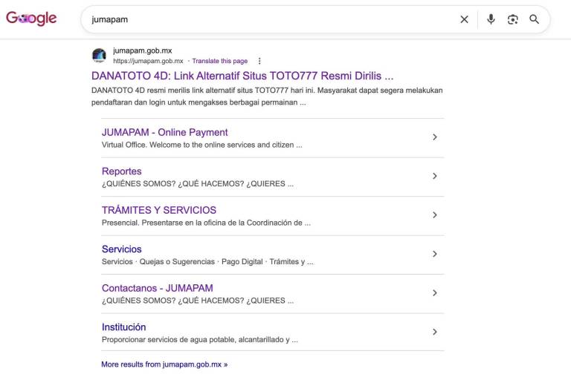Expand the Reportes result chevron
571x380 pixels.
click(x=435, y=176)
